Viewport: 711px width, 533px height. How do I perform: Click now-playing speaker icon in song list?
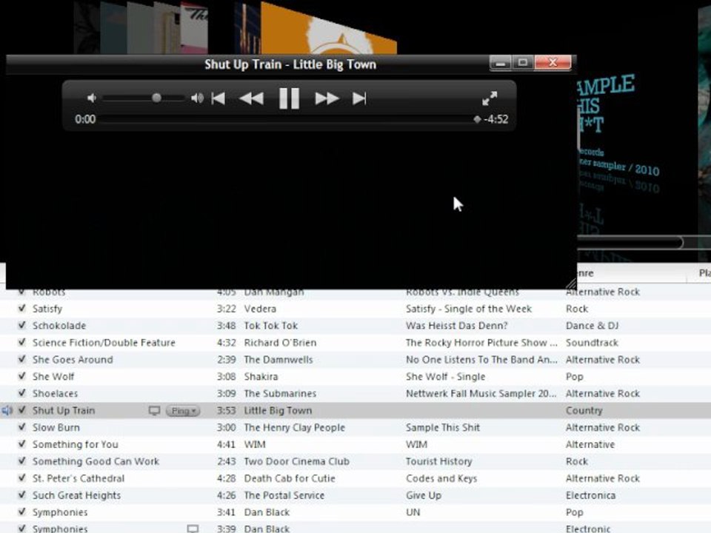7,411
